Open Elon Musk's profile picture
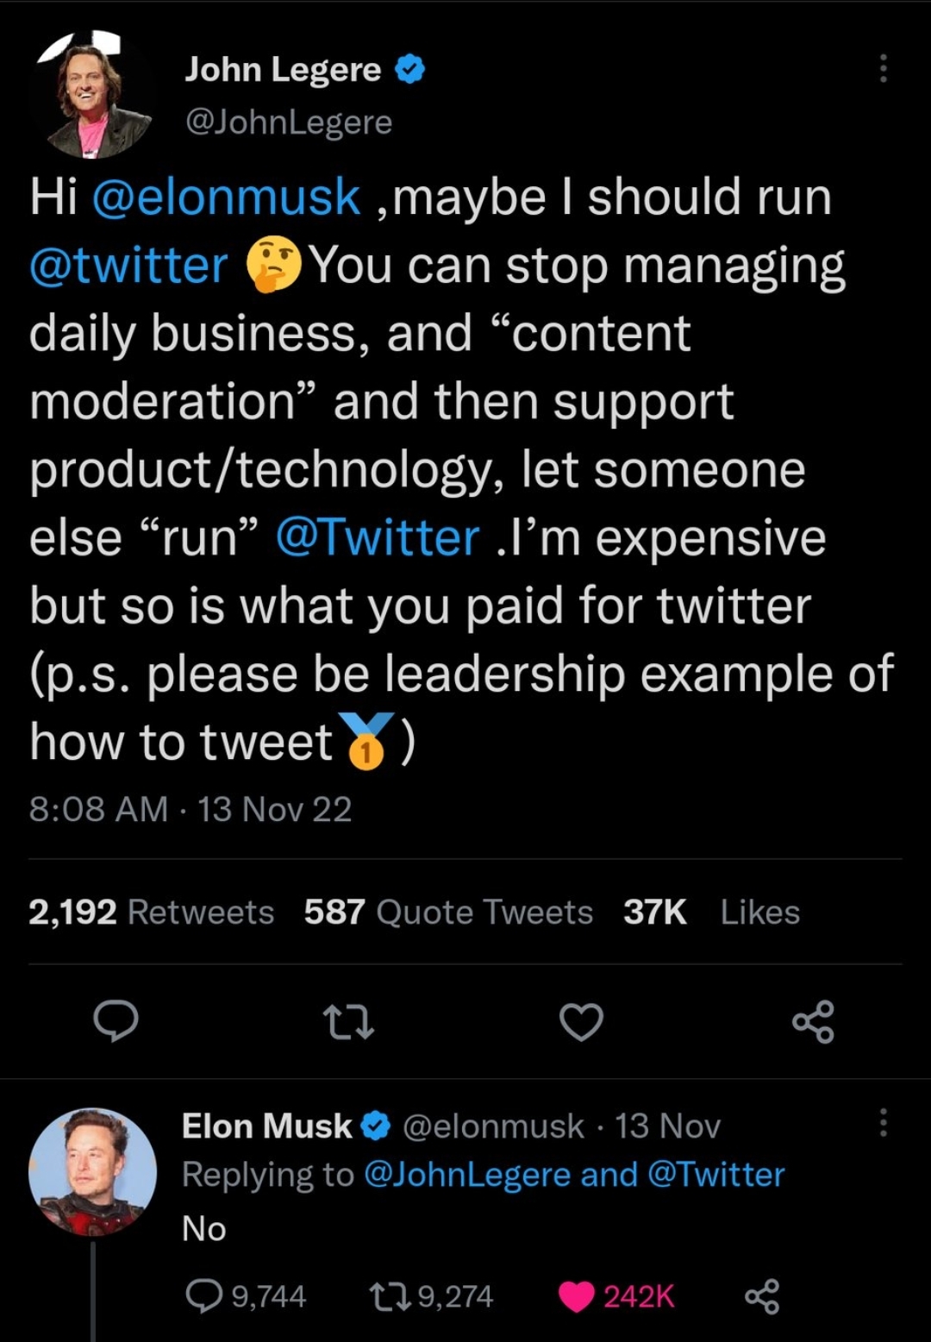The width and height of the screenshot is (931, 1342). tap(92, 1171)
